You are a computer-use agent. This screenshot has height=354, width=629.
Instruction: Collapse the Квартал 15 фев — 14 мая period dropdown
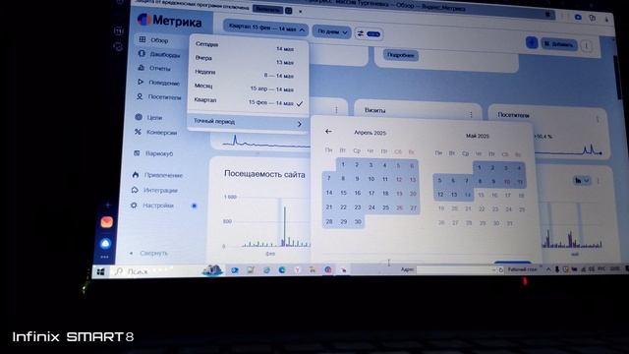[265, 29]
